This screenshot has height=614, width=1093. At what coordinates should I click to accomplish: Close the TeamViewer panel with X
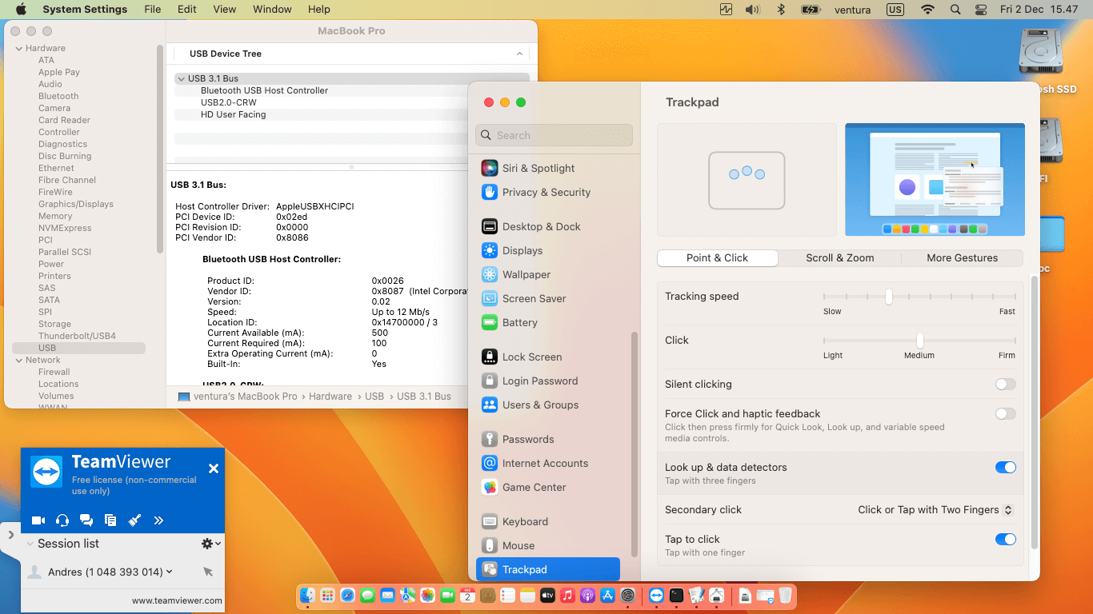214,468
